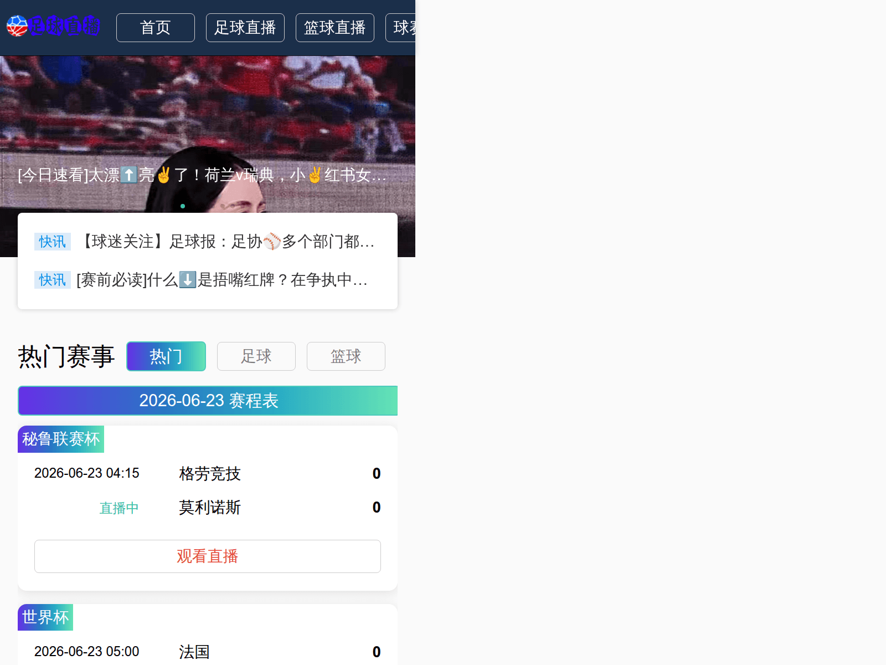Open news item [赛前必读]什么是捂嘴红牌
Image resolution: width=886 pixels, height=665 pixels.
(223, 280)
